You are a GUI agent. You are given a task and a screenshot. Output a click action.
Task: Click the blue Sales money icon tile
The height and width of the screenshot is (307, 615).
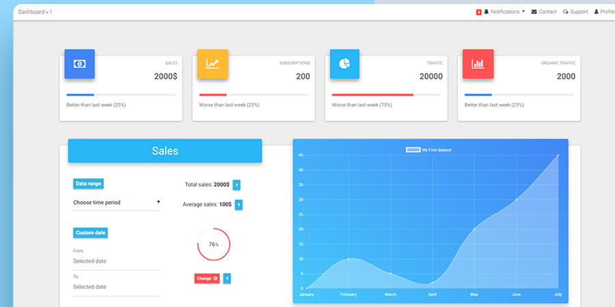(x=80, y=64)
